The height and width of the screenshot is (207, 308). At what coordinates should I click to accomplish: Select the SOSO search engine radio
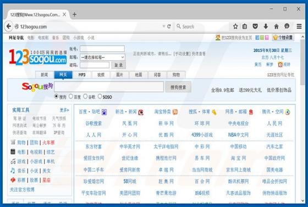100,96
